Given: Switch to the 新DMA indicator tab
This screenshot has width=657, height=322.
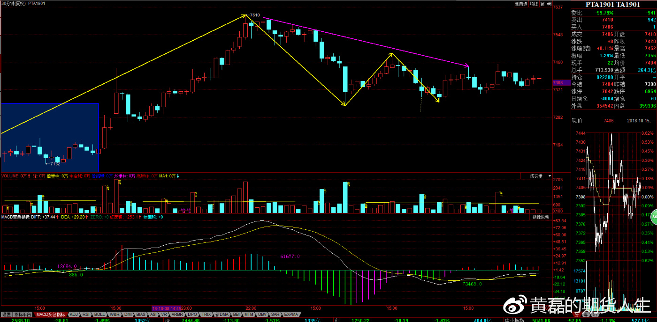Looking at the screenshot, I should tap(222, 315).
